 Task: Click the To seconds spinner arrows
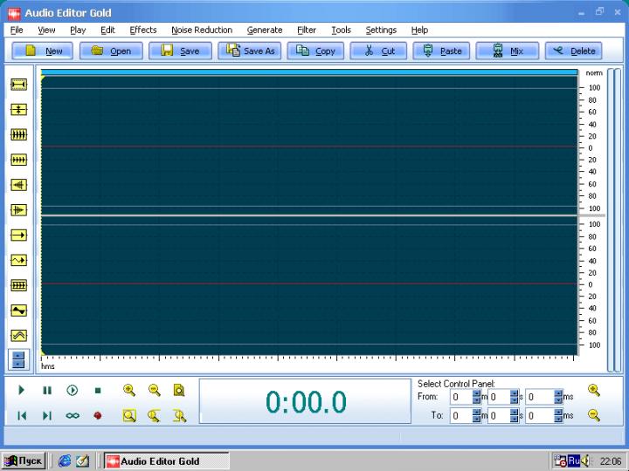(x=515, y=416)
